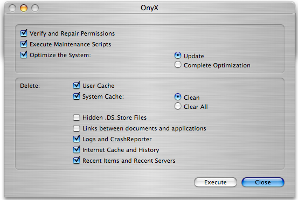
Task: Minimize the OnyX window with the orange button
Action: (24, 8)
